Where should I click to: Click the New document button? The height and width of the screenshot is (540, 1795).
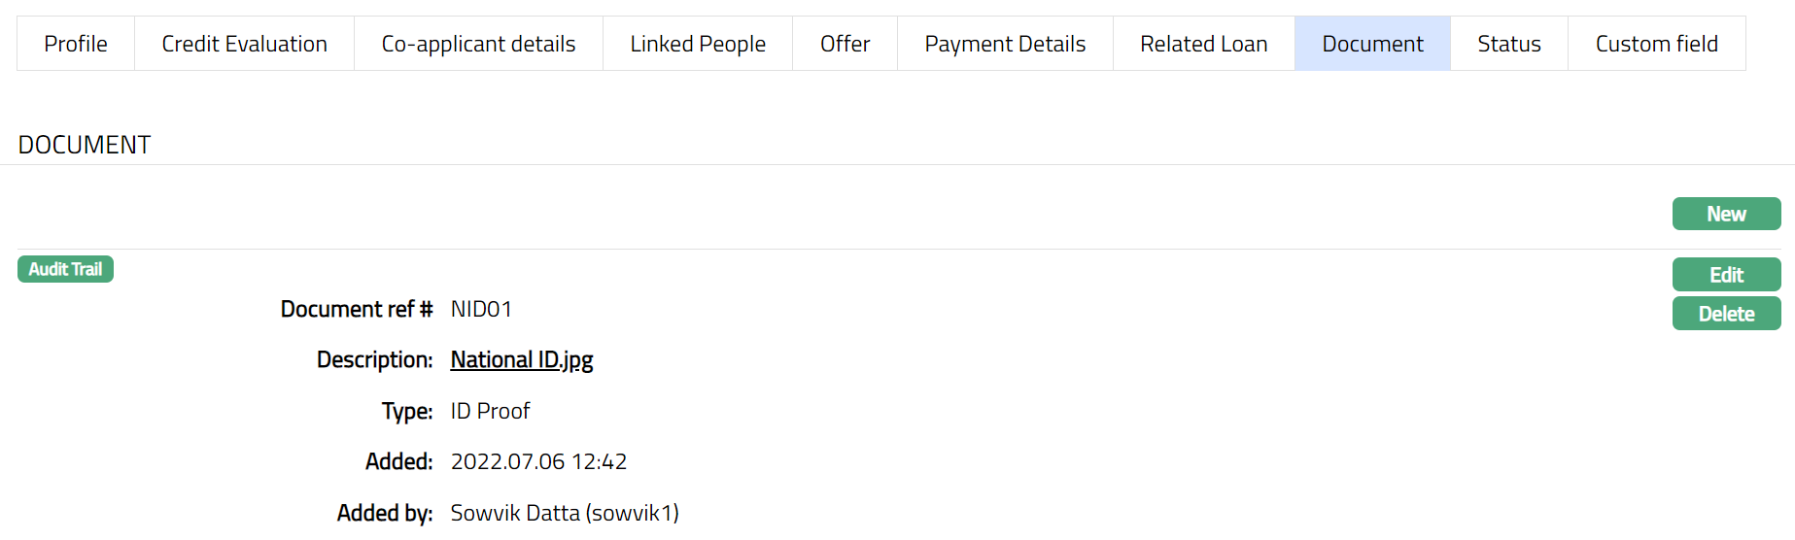[1726, 214]
